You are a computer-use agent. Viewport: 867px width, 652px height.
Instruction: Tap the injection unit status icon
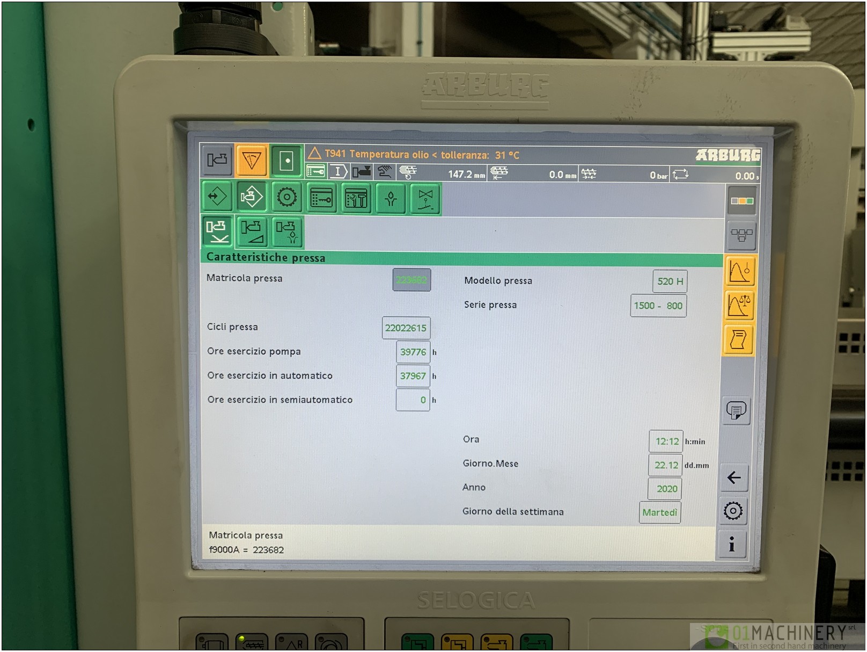tap(362, 172)
